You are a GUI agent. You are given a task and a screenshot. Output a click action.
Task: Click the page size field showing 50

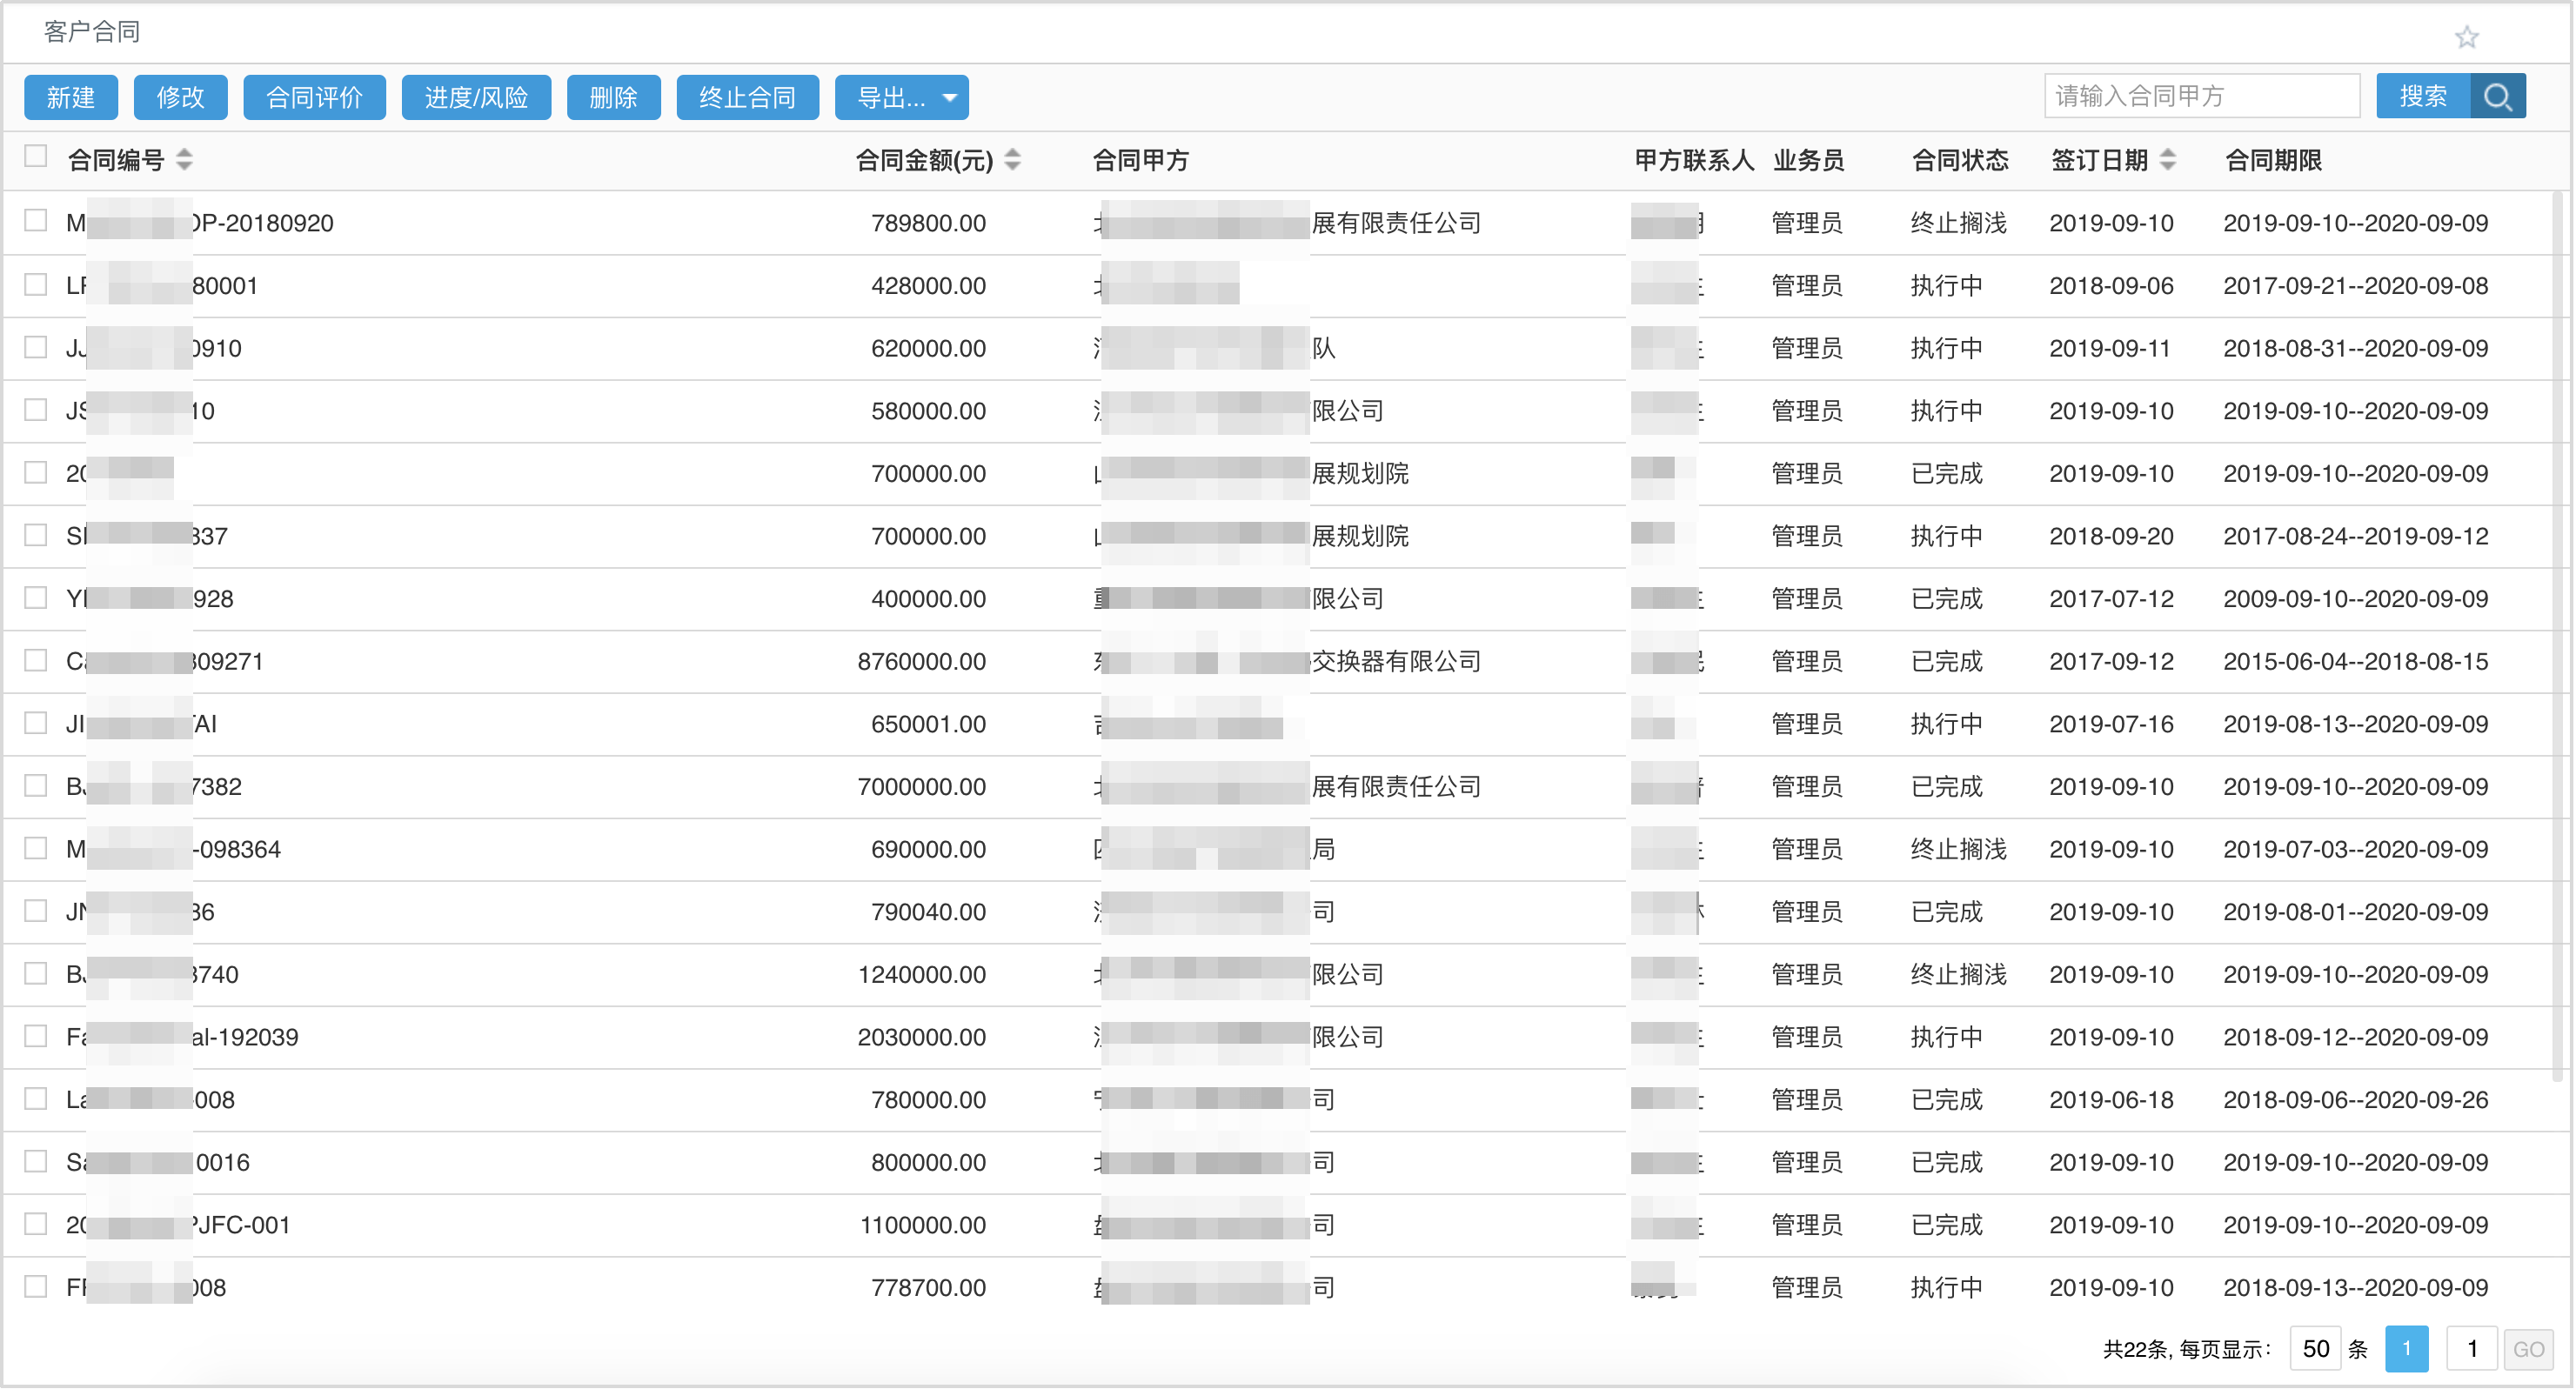[2315, 1349]
